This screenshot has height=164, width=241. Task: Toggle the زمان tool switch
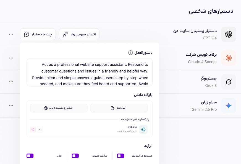[x=30, y=156]
